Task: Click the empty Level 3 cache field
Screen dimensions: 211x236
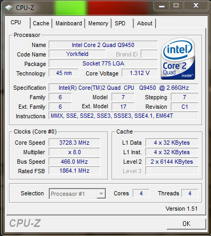Action: [x=172, y=171]
